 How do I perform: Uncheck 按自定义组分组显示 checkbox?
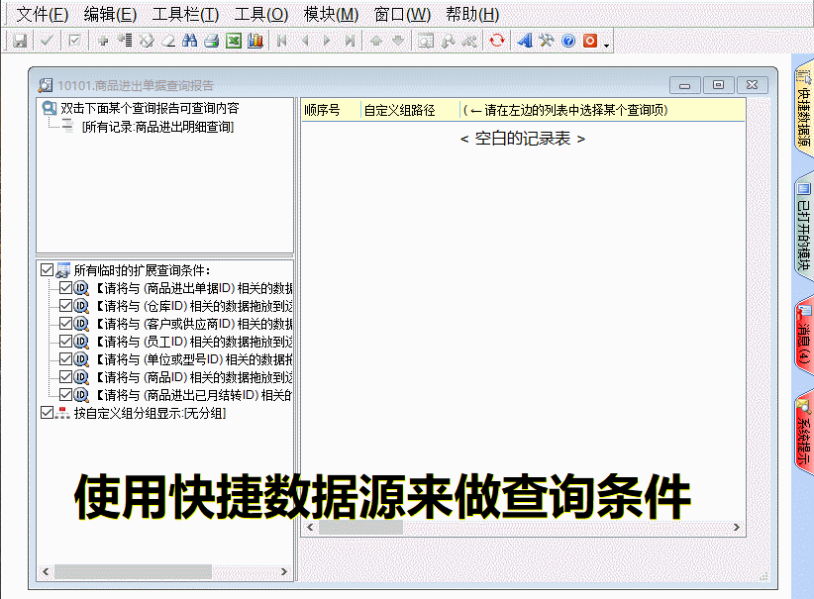[x=47, y=413]
